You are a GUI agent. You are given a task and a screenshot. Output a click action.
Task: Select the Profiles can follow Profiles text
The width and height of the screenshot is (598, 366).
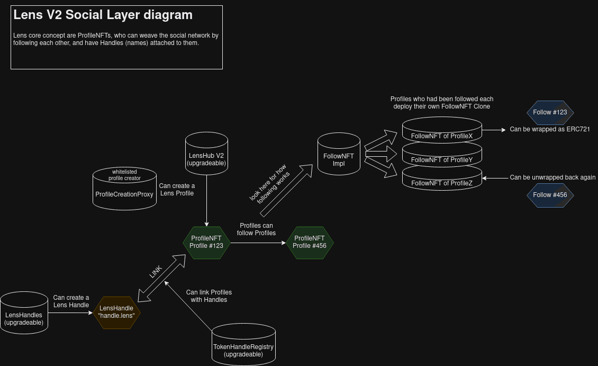[256, 229]
